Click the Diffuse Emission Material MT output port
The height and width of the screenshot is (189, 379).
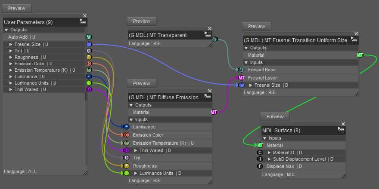click(214, 112)
